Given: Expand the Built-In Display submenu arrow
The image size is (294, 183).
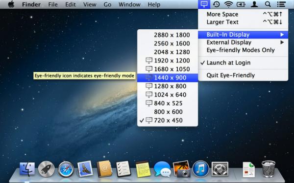Looking at the screenshot, I should coord(282,35).
